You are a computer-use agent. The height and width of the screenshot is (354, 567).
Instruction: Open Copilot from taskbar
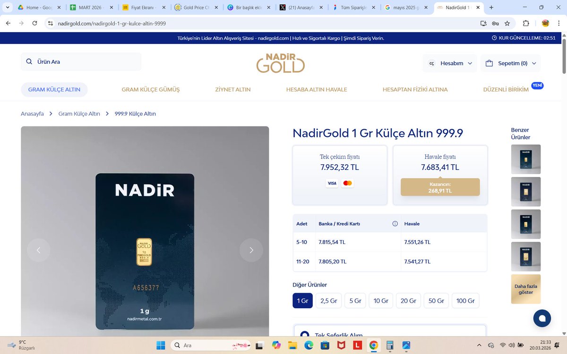276,345
